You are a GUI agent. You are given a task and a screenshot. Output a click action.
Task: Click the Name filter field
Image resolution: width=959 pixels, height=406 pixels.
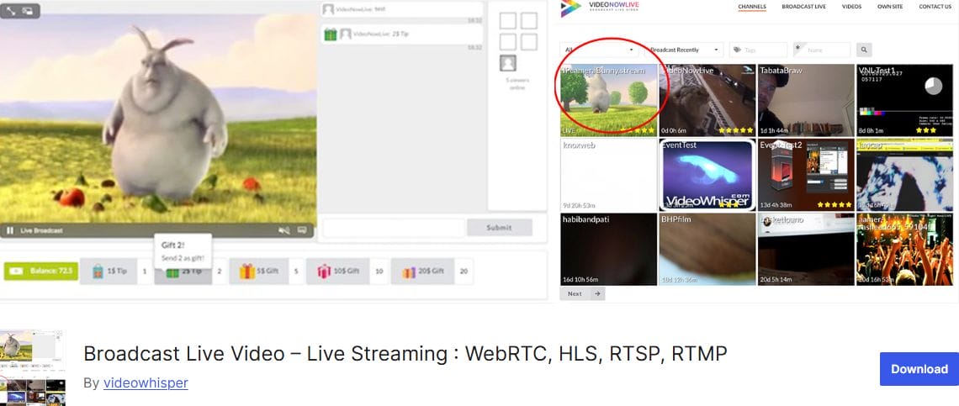(821, 50)
